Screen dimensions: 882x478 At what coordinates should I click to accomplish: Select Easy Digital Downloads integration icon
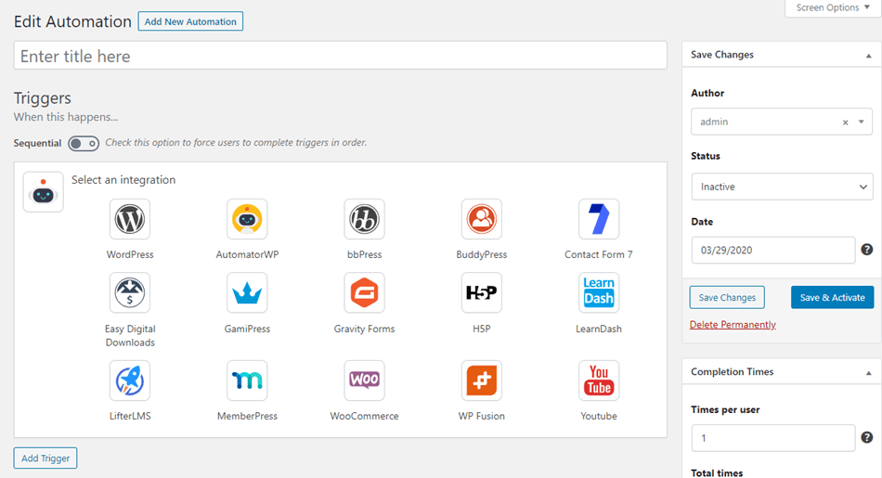tap(130, 293)
